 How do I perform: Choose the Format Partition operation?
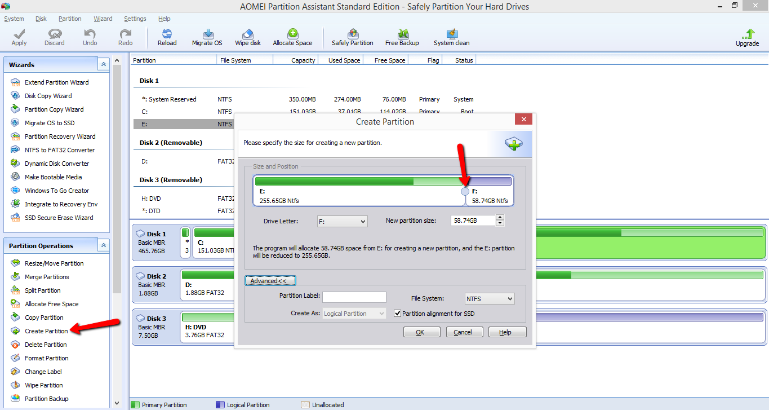point(47,358)
